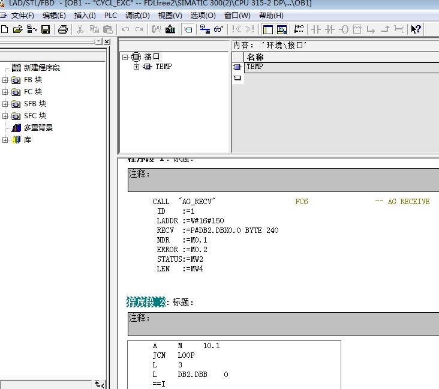
Task: Select the highlighted 程序段 2 title
Action: click(x=146, y=302)
